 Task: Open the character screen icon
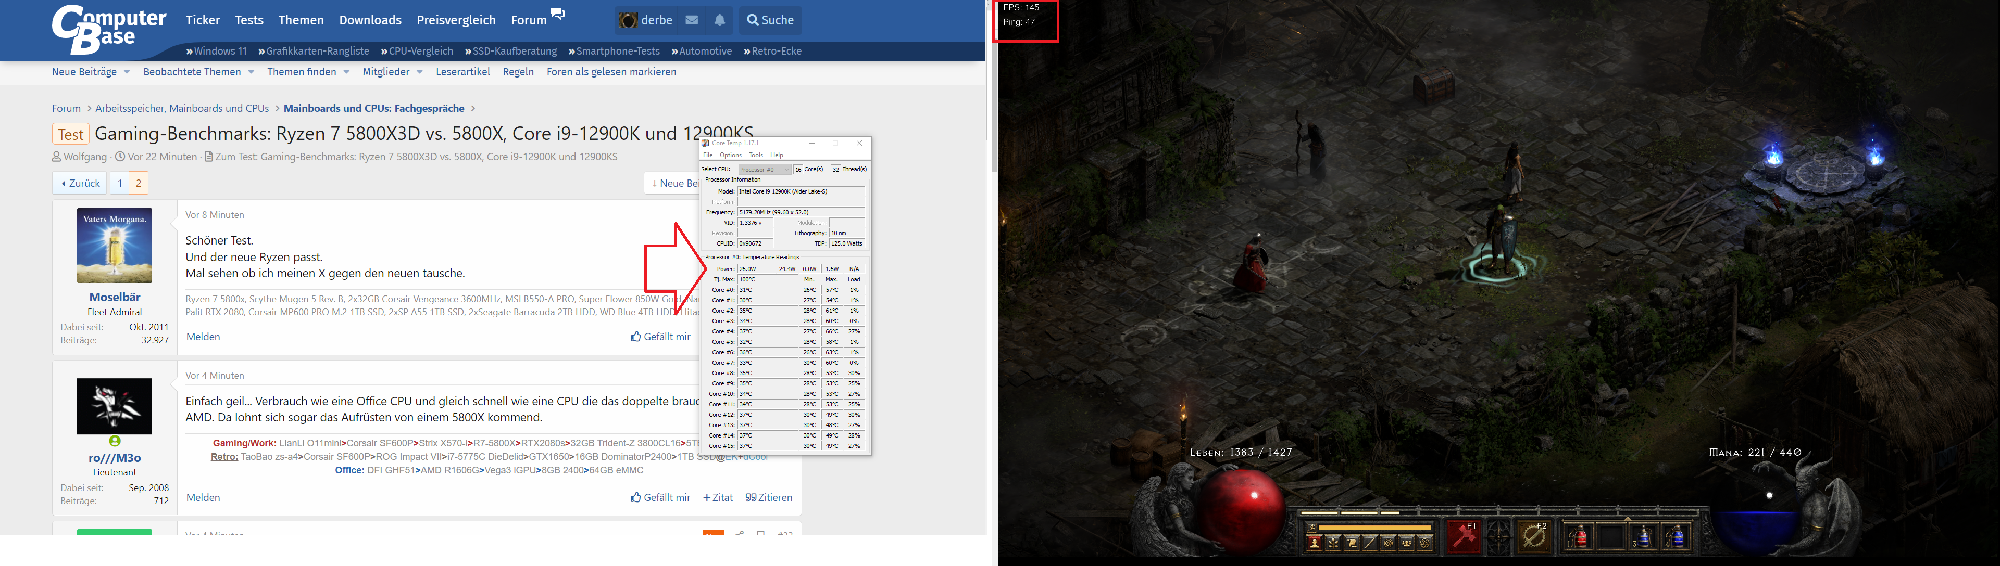pos(1315,544)
